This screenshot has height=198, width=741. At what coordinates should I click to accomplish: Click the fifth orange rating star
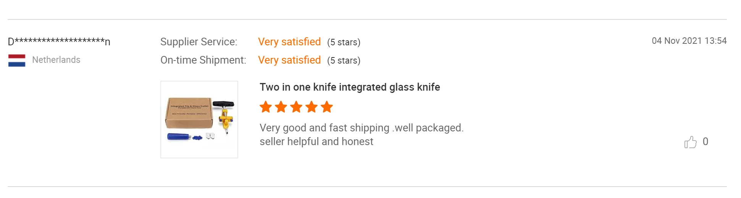[x=327, y=107]
